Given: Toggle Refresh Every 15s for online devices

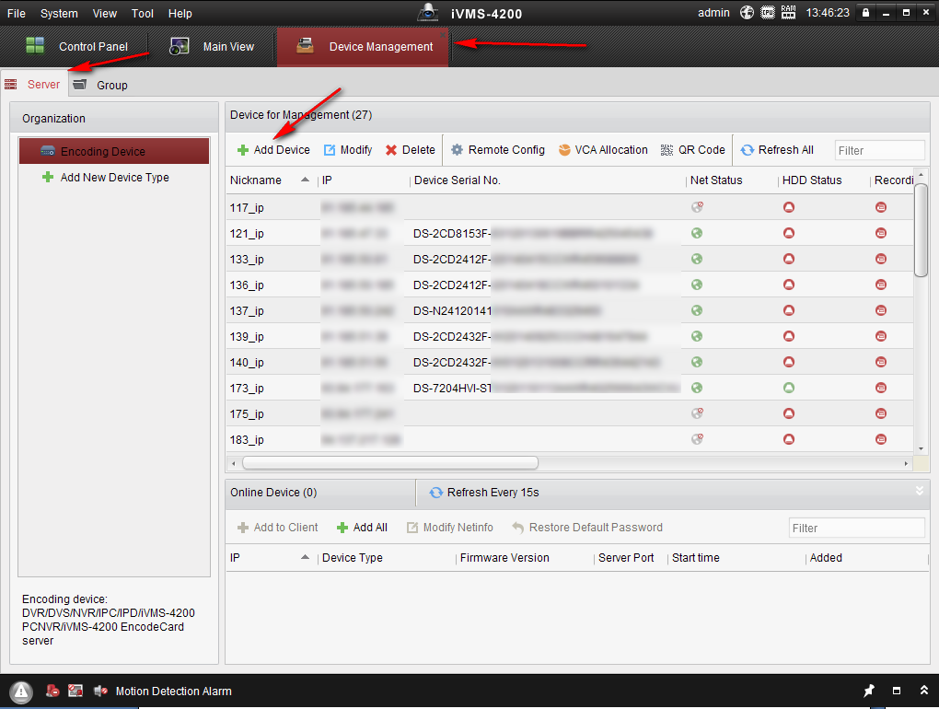Looking at the screenshot, I should point(484,493).
